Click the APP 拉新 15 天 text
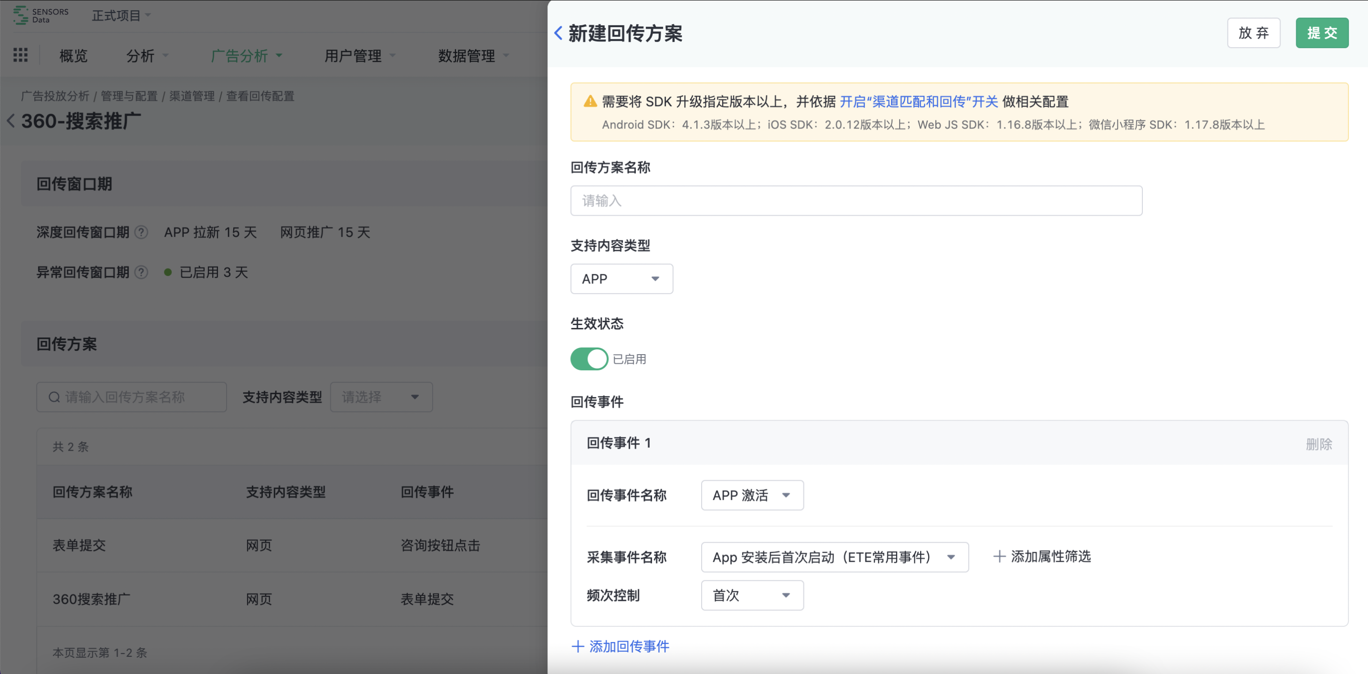The height and width of the screenshot is (674, 1368). click(210, 233)
